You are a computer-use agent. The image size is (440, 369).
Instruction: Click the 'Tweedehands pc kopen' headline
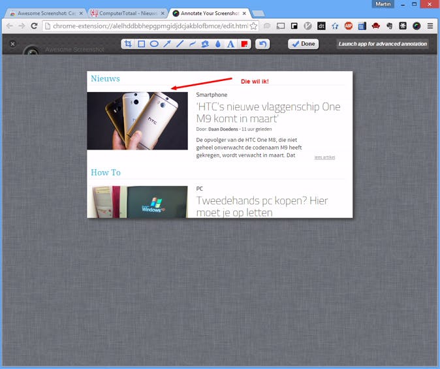click(x=262, y=206)
